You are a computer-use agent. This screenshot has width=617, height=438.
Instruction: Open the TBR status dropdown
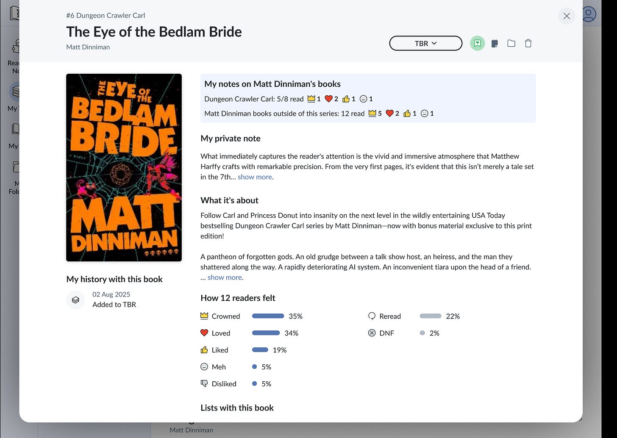[425, 43]
